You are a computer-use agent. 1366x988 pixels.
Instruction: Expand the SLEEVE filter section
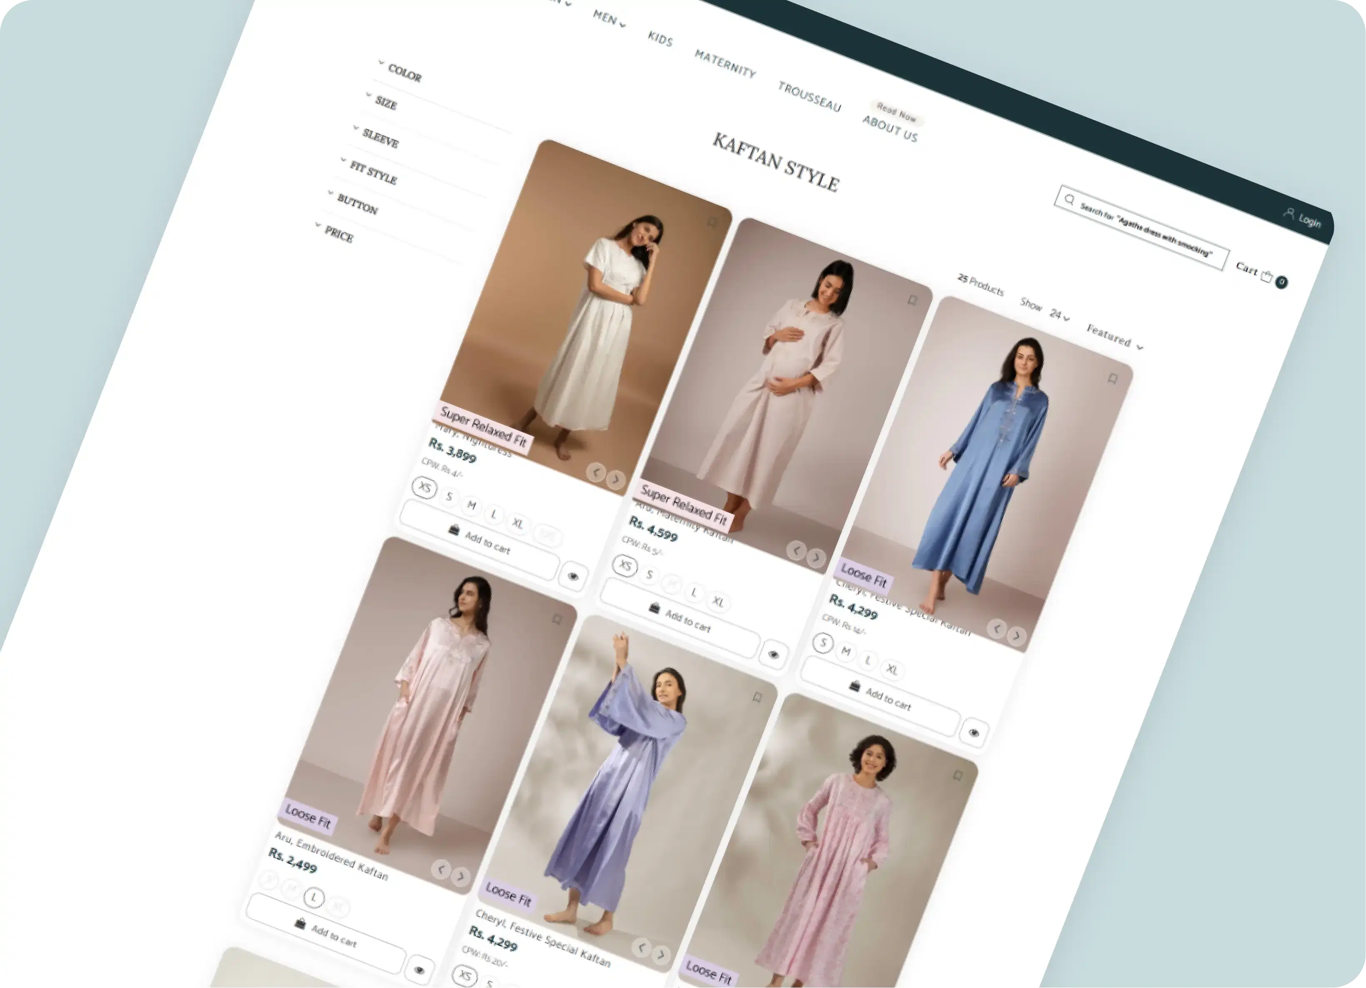coord(380,139)
